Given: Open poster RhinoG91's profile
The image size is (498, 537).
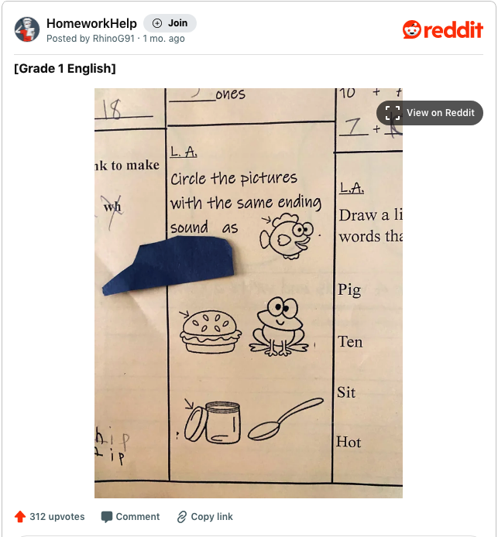Looking at the screenshot, I should point(113,39).
